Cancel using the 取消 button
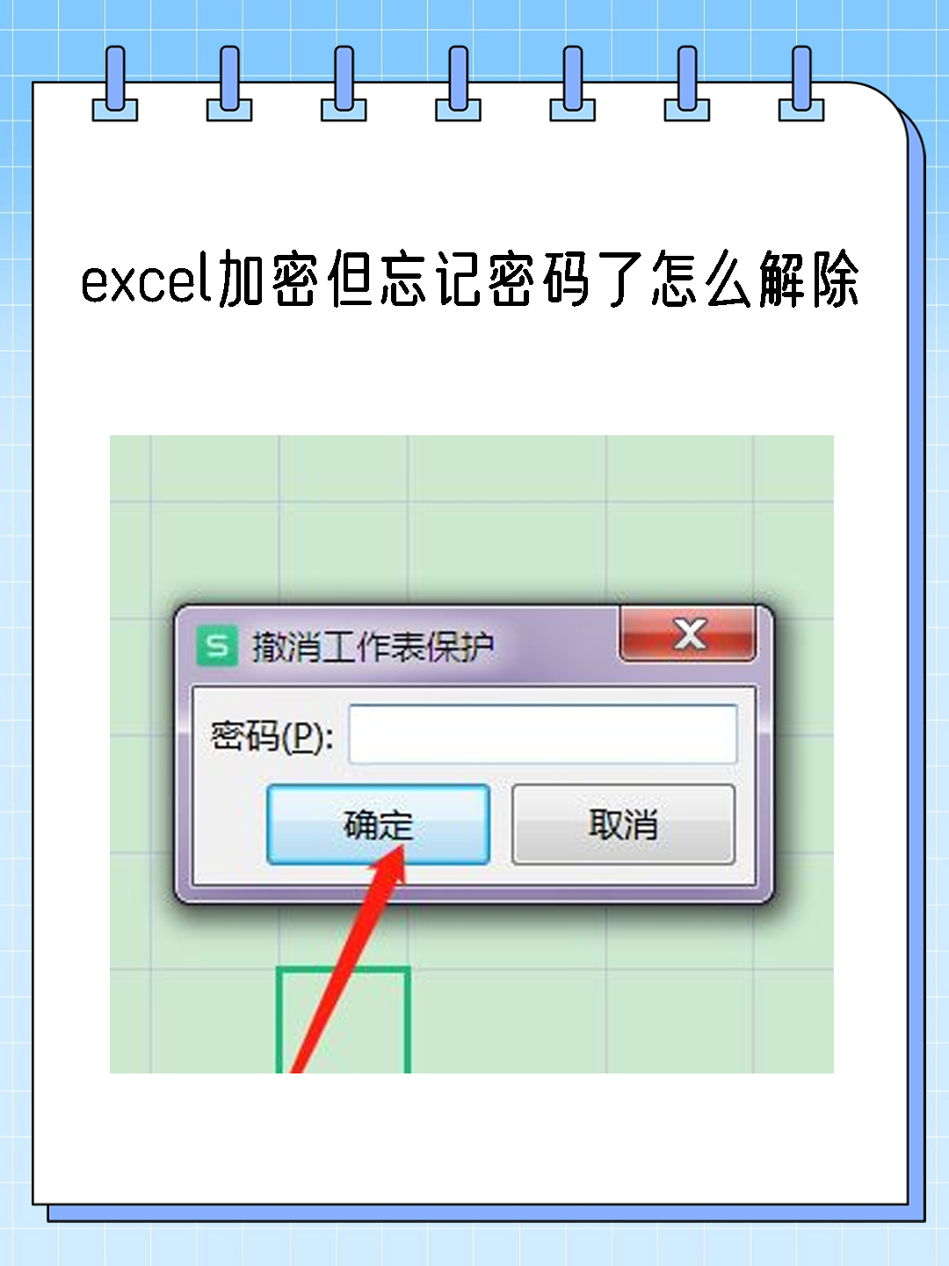Screen dimensions: 949x1266 623,825
